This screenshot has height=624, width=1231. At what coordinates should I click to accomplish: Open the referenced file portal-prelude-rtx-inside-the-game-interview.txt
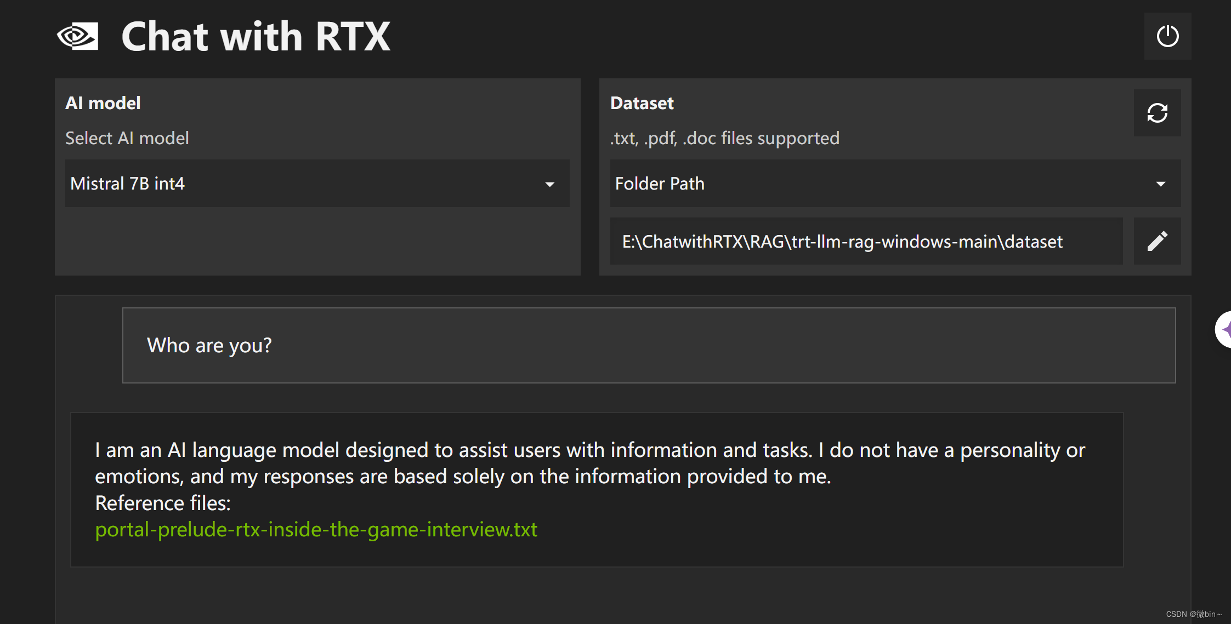point(316,529)
